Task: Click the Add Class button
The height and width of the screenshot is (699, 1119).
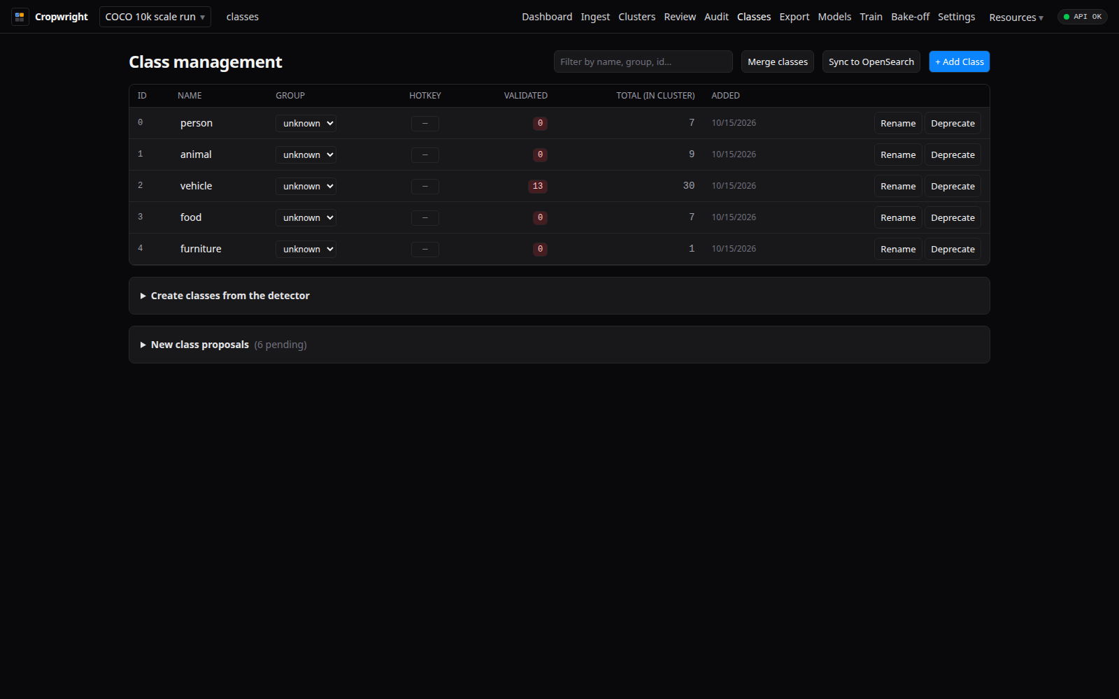Action: (x=960, y=62)
